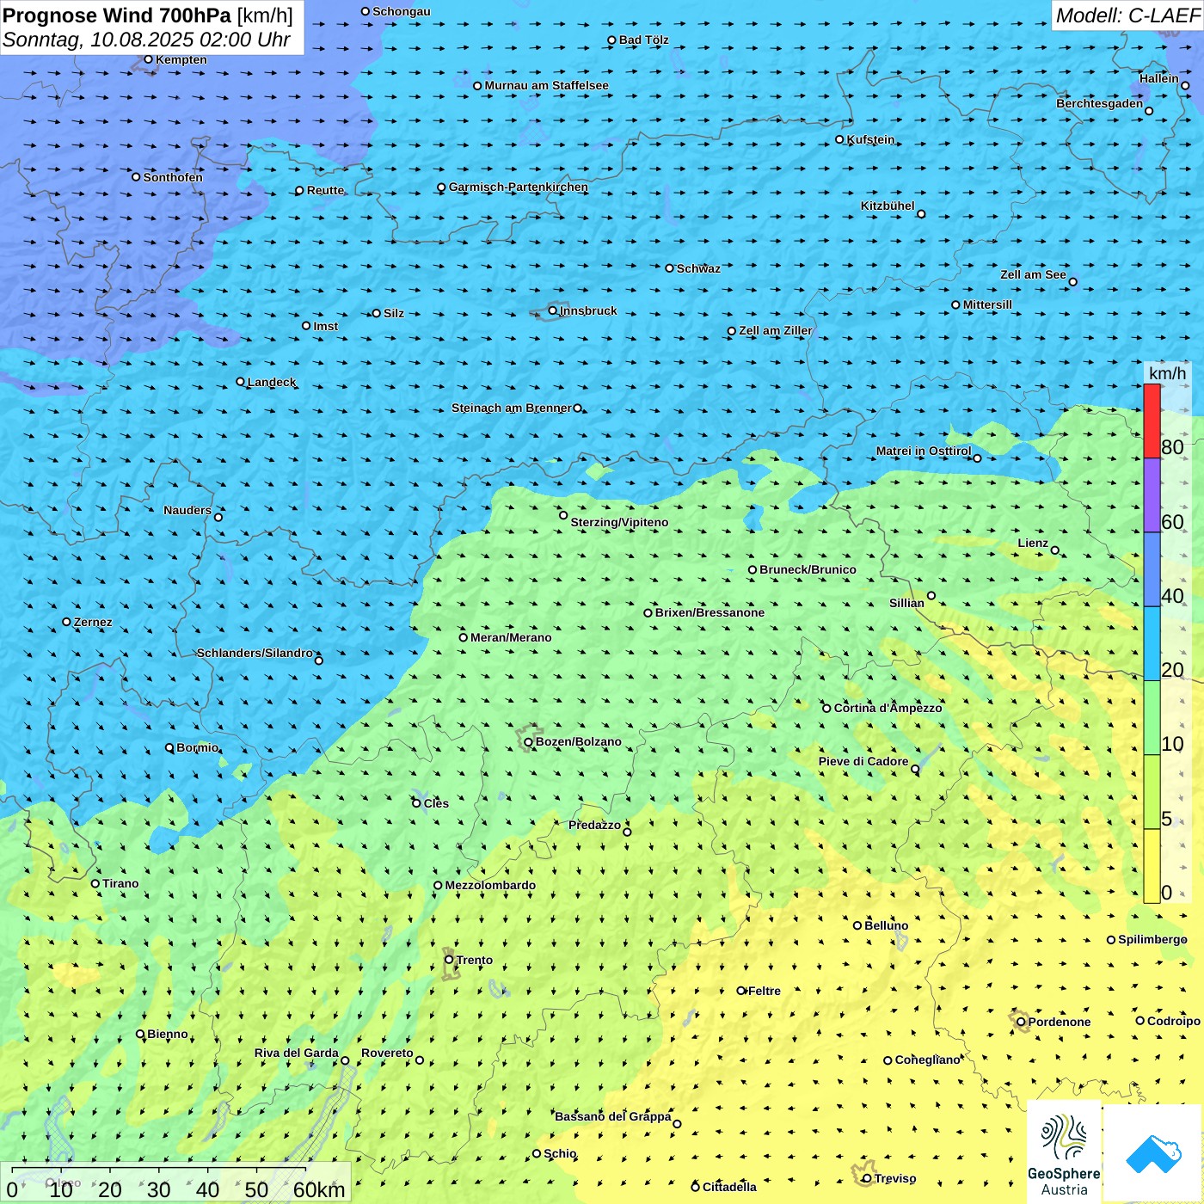Click the 'Mittersill' city label

coord(988,304)
